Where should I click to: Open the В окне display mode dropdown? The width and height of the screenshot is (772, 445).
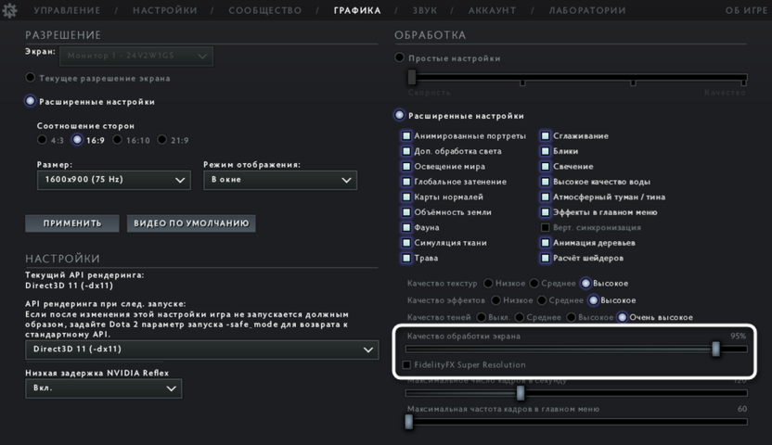(279, 180)
